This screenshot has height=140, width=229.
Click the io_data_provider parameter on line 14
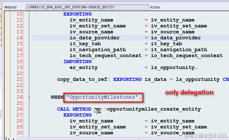click(95, 38)
